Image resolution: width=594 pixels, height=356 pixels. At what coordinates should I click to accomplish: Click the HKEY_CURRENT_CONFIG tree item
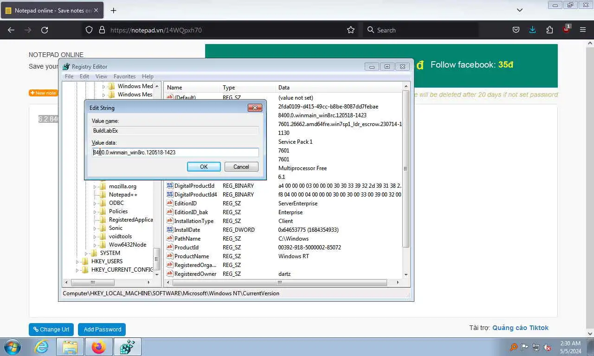[x=122, y=270]
